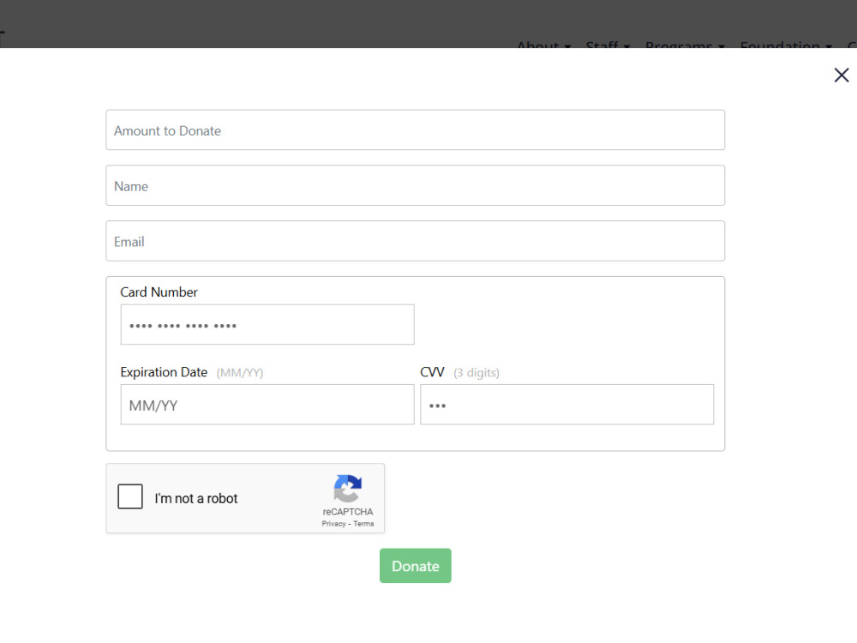Open the About menu in the navbar
Image resolution: width=857 pixels, height=643 pixels.
pyautogui.click(x=544, y=45)
